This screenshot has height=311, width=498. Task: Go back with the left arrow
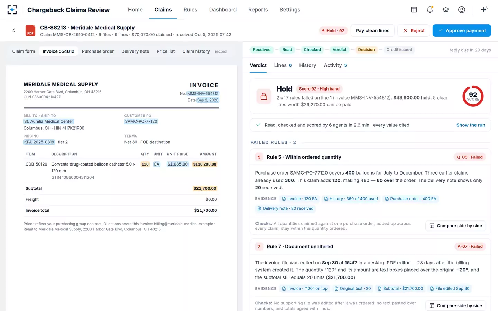tap(14, 30)
